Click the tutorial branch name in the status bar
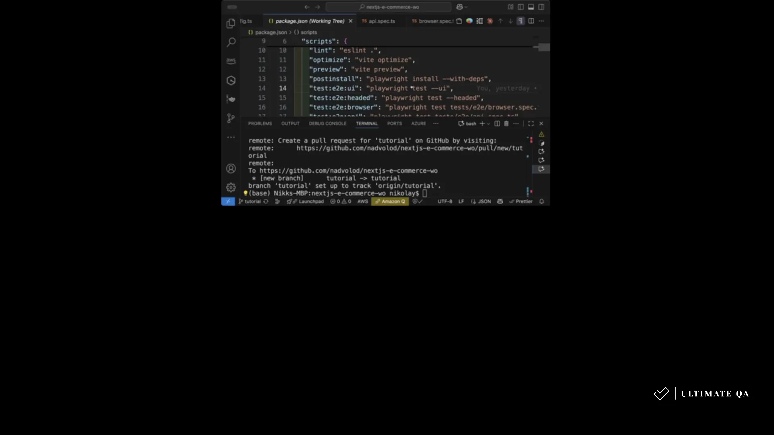774x435 pixels. coord(250,201)
